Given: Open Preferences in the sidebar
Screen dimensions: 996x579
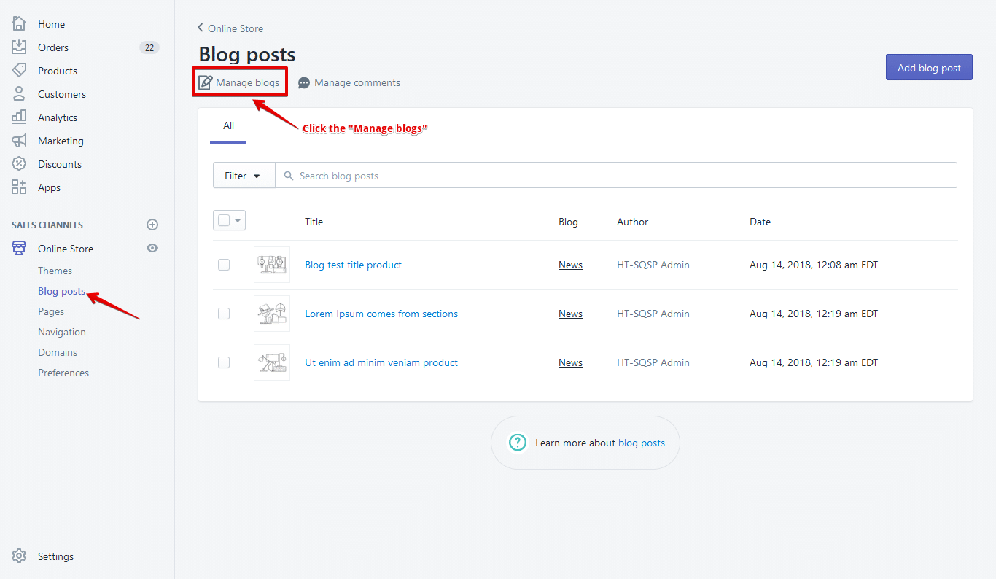Looking at the screenshot, I should (63, 372).
